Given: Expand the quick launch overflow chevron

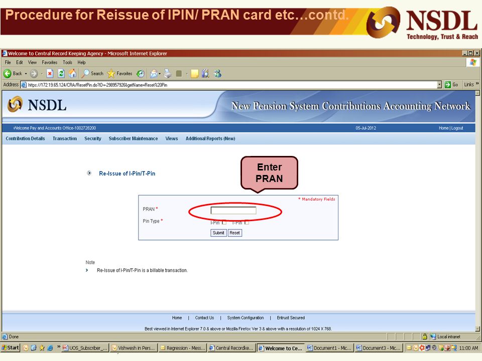Looking at the screenshot, I should click(x=59, y=347).
